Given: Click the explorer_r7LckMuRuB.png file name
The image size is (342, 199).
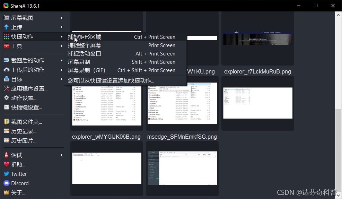Looking at the screenshot, I should (257, 71).
